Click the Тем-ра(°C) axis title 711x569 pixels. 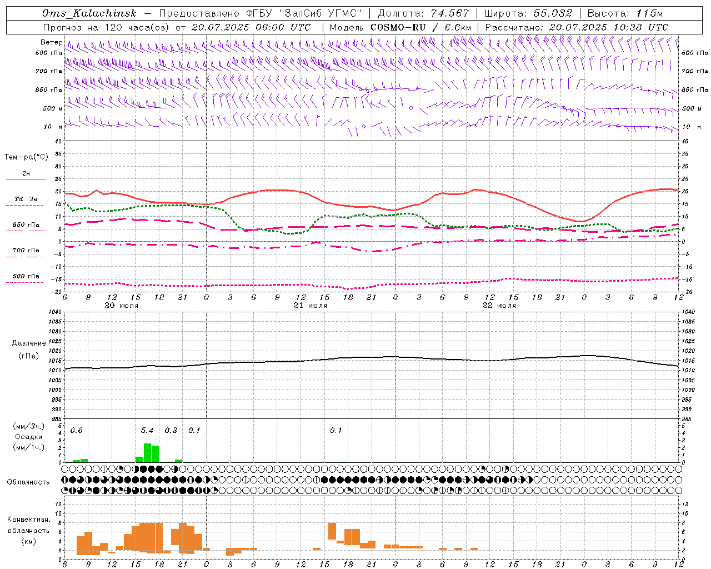click(26, 157)
